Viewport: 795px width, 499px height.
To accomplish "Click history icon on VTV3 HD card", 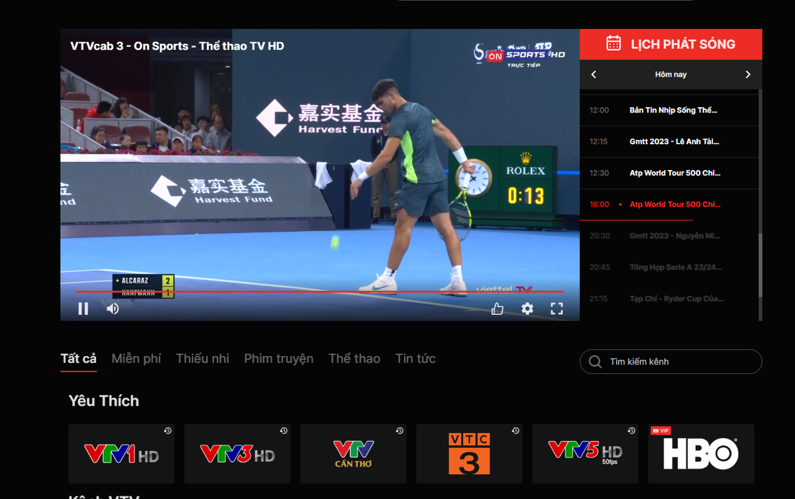I will 284,431.
